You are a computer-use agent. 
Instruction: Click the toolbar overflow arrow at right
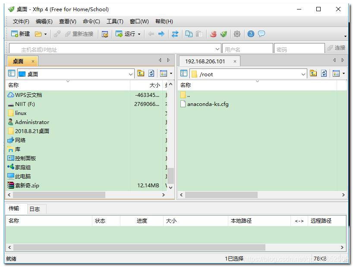click(345, 36)
